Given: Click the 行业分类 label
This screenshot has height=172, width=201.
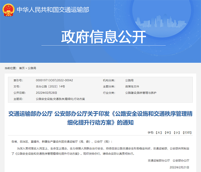Looking at the screenshot, I should pyautogui.click(x=109, y=93).
